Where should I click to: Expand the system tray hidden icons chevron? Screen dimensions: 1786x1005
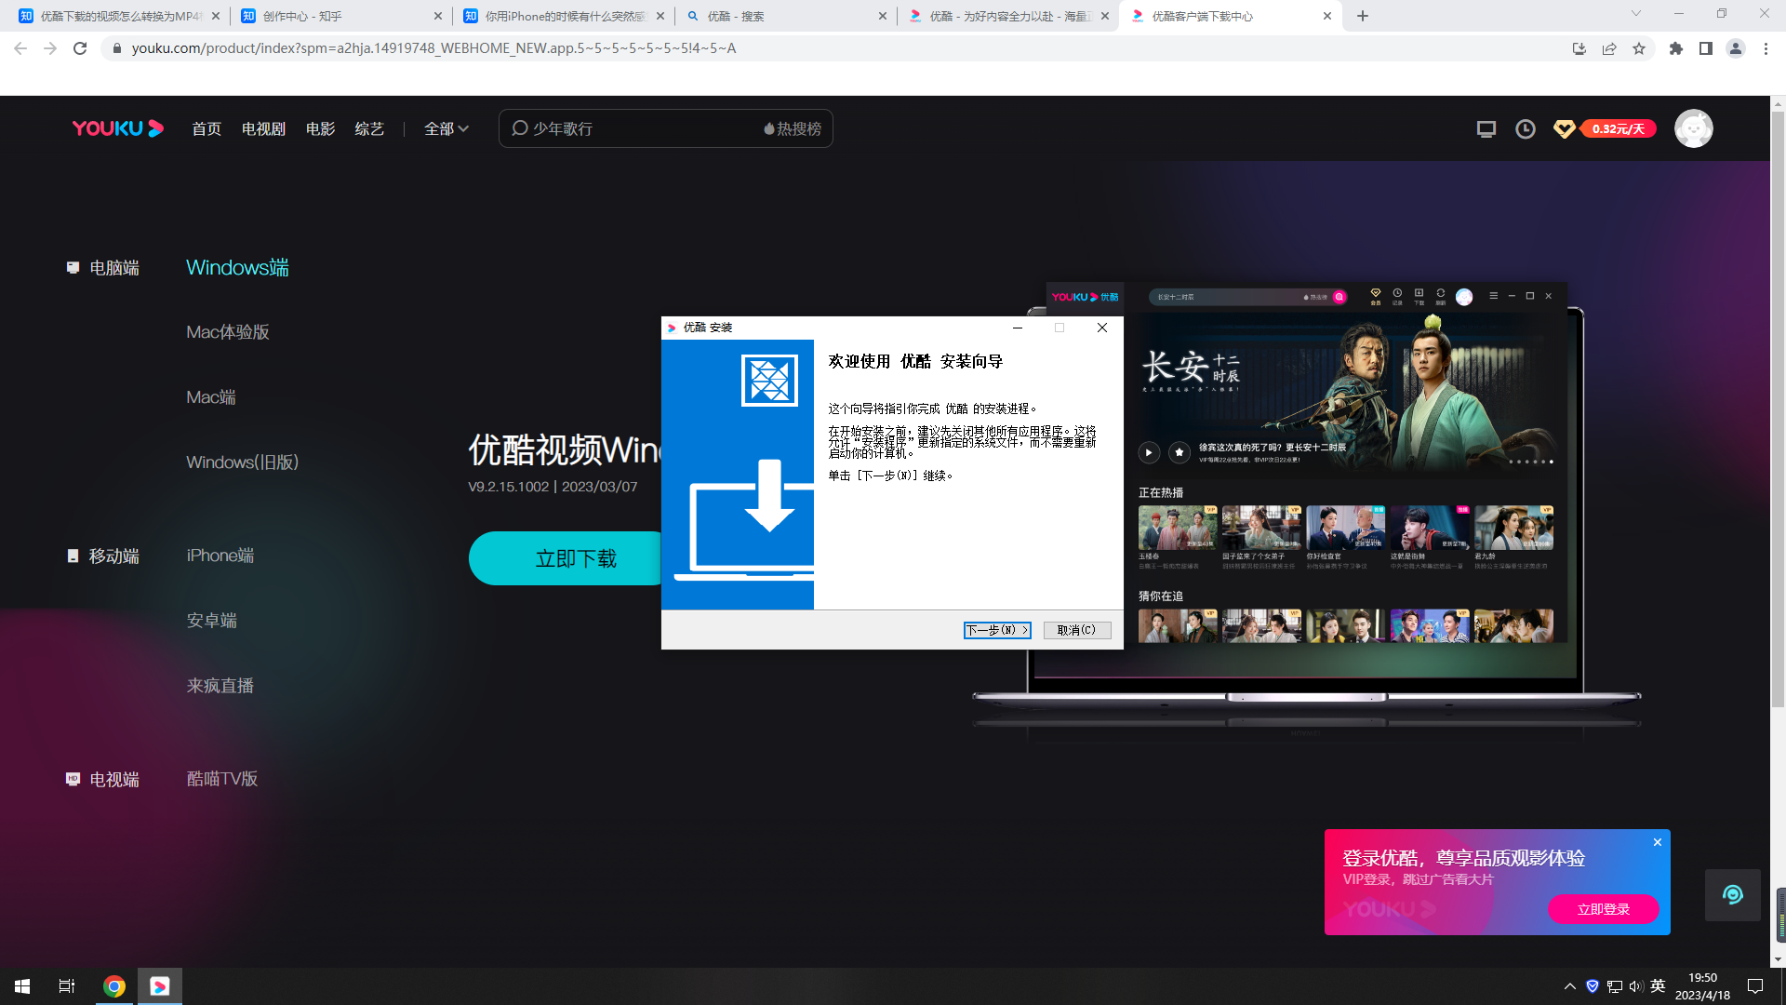[x=1570, y=986]
